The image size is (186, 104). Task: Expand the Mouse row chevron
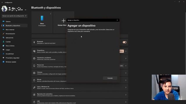[126, 80]
